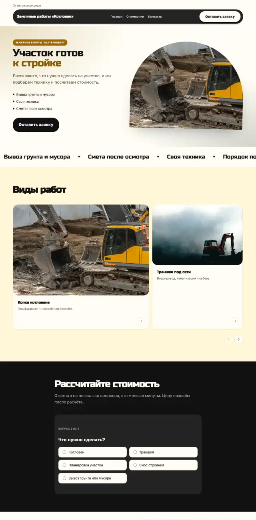
Task: Click the hero excavator image
Action: click(186, 86)
